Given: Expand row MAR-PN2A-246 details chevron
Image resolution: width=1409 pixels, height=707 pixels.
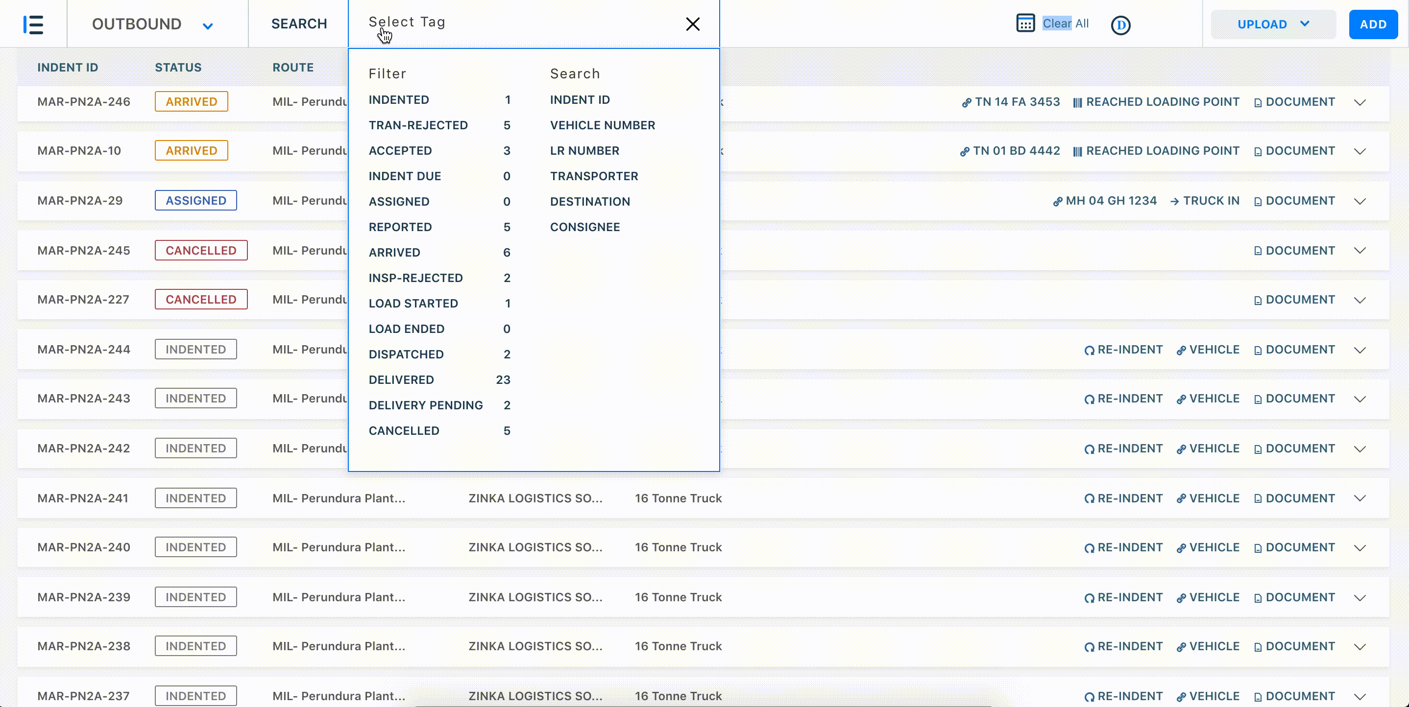Looking at the screenshot, I should point(1360,103).
